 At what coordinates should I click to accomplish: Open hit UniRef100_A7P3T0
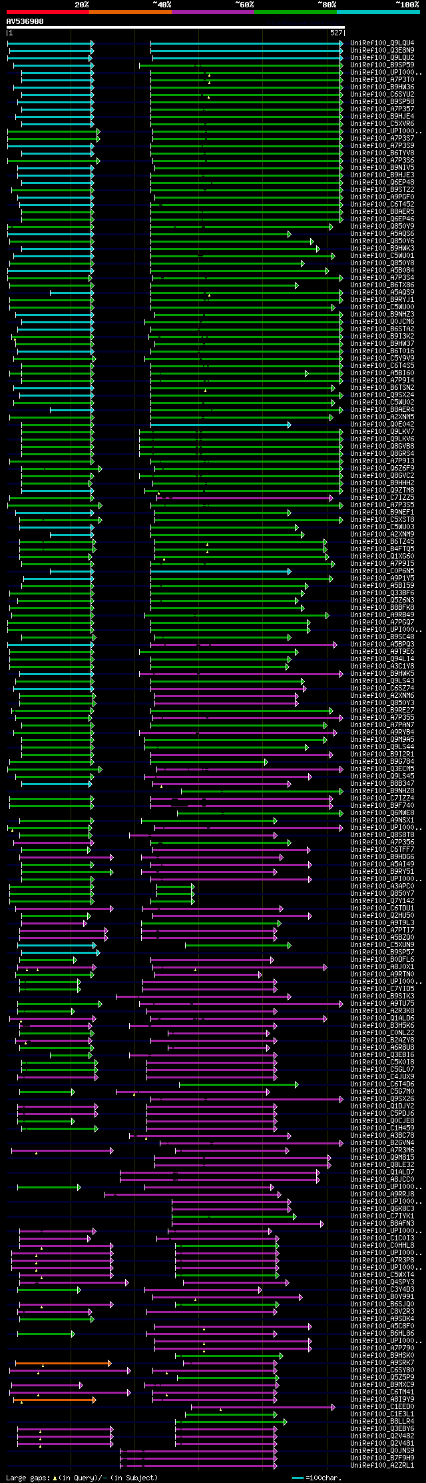tap(382, 80)
